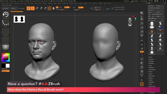Viewport: 167px width, 94px height.
Task: Click the right shelf Rotate view icon
Action: [x=142, y=72]
